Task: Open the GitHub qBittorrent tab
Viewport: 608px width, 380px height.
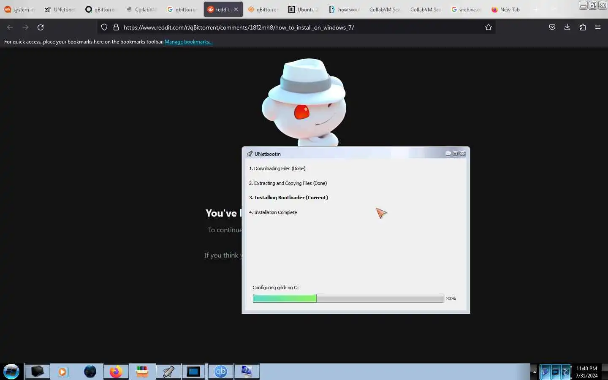Action: point(100,9)
